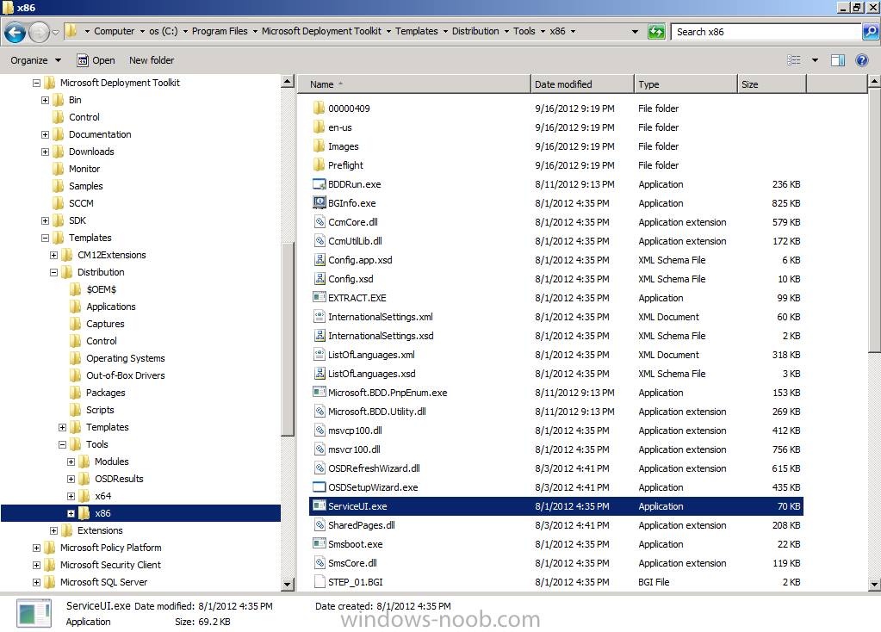The width and height of the screenshot is (881, 632).
Task: Select the Smsboot.exe file icon
Action: click(320, 544)
